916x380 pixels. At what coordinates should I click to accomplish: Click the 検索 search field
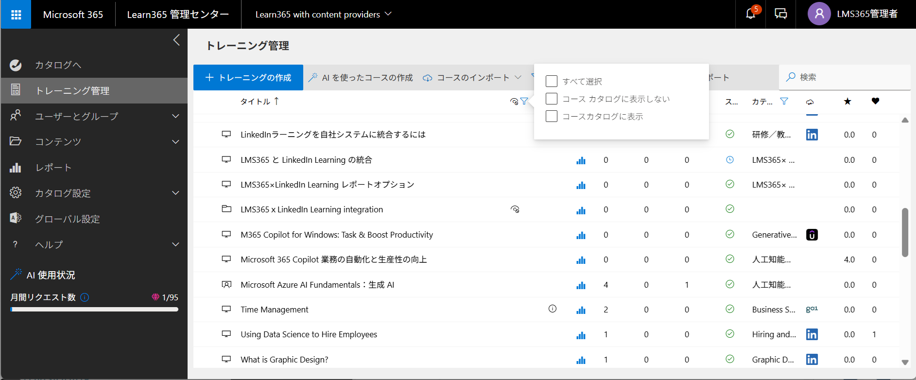[845, 77]
